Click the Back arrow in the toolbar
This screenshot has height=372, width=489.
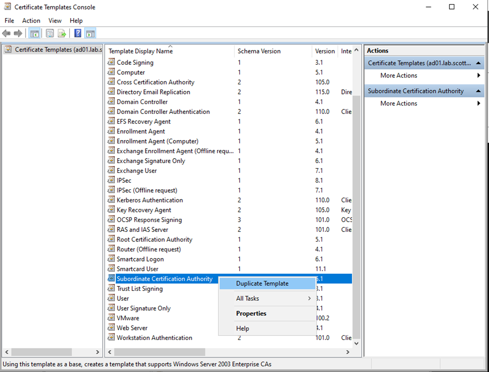click(7, 34)
